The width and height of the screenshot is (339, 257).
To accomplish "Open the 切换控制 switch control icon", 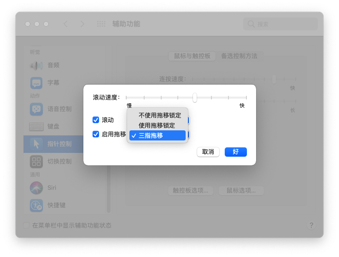I will point(36,162).
